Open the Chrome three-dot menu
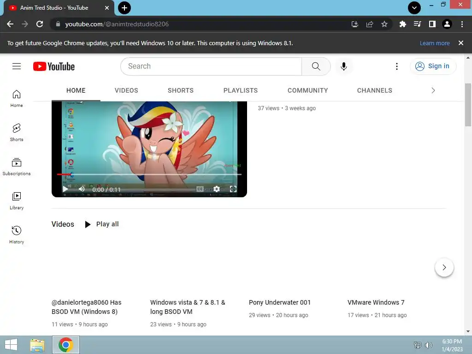 [x=462, y=24]
